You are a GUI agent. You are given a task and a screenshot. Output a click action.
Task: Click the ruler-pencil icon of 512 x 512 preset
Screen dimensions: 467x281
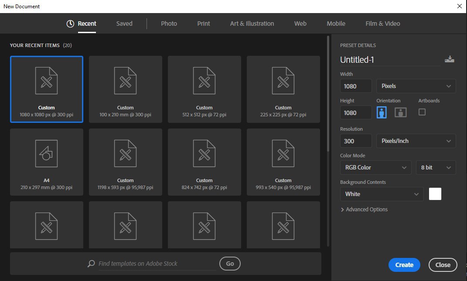205,81
